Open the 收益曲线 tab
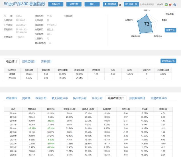181x157 pixels. tap(12, 98)
